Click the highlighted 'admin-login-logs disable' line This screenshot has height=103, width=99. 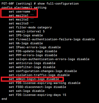tap(34, 79)
